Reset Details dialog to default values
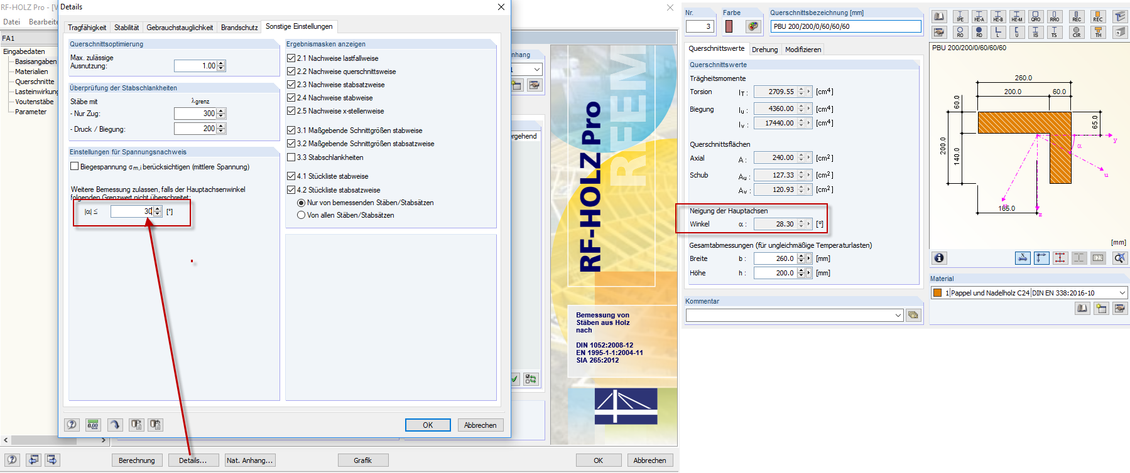 pos(114,425)
